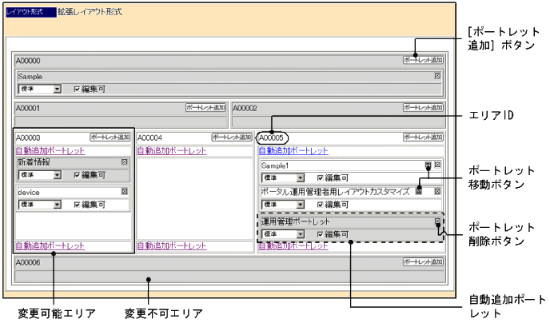Toggle 編集可 checkbox for Sample1 portlet

click(320, 178)
